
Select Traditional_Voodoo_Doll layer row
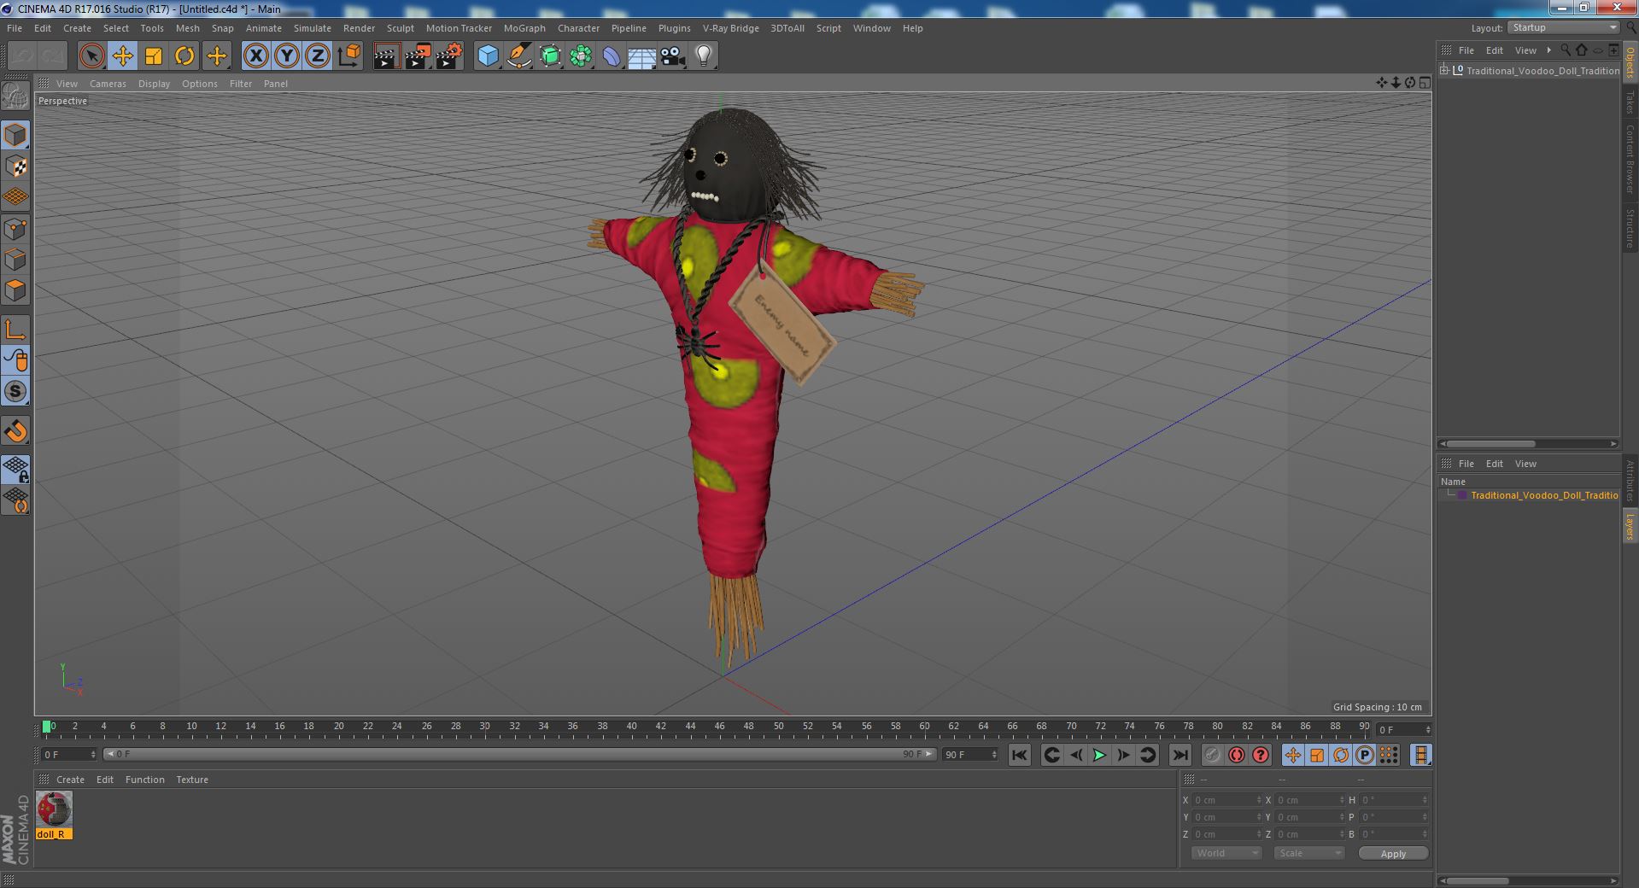1529,495
